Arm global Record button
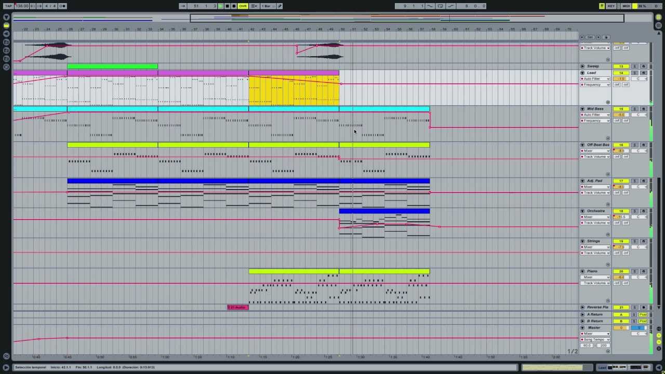 [234, 6]
